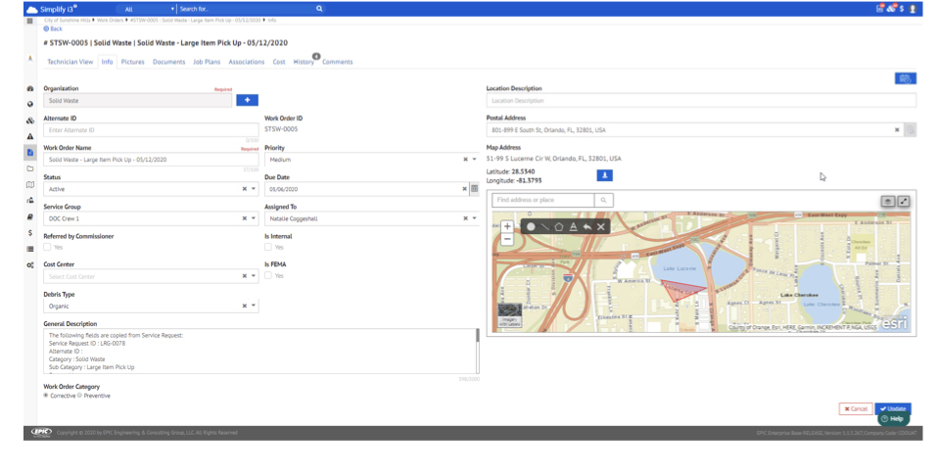Open the Due Date calendar picker
The width and height of the screenshot is (940, 473).
click(474, 189)
